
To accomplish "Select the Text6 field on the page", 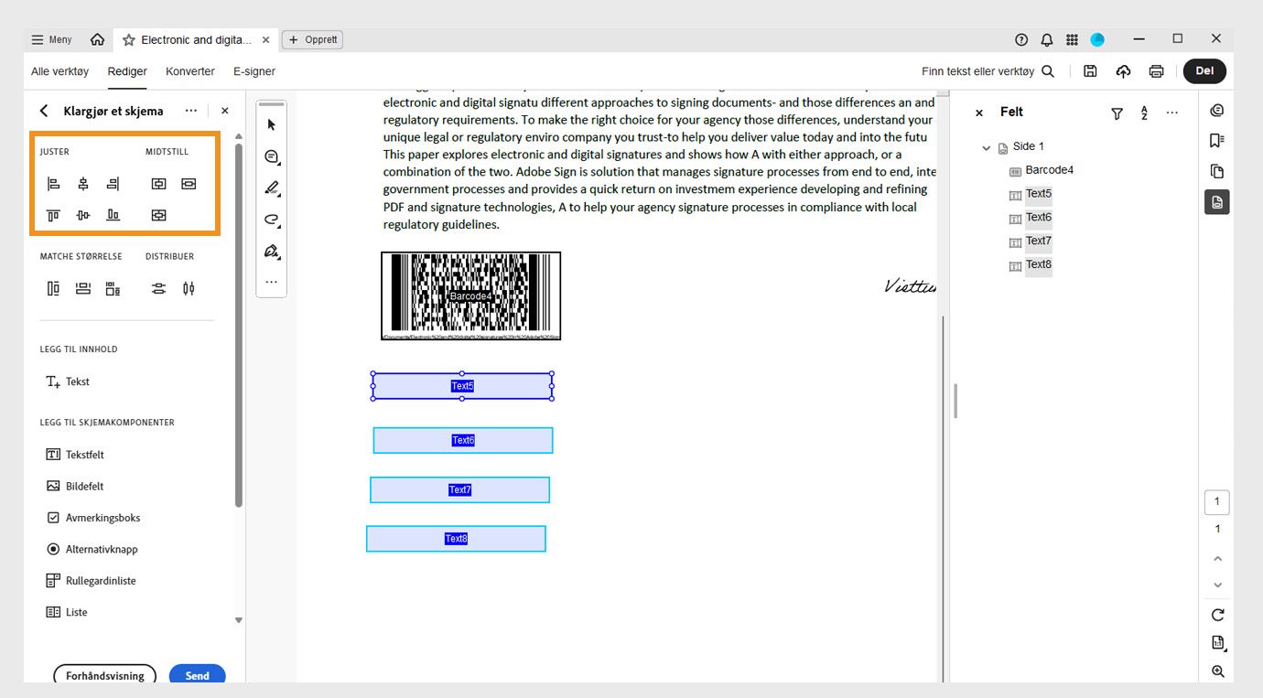I will 463,440.
